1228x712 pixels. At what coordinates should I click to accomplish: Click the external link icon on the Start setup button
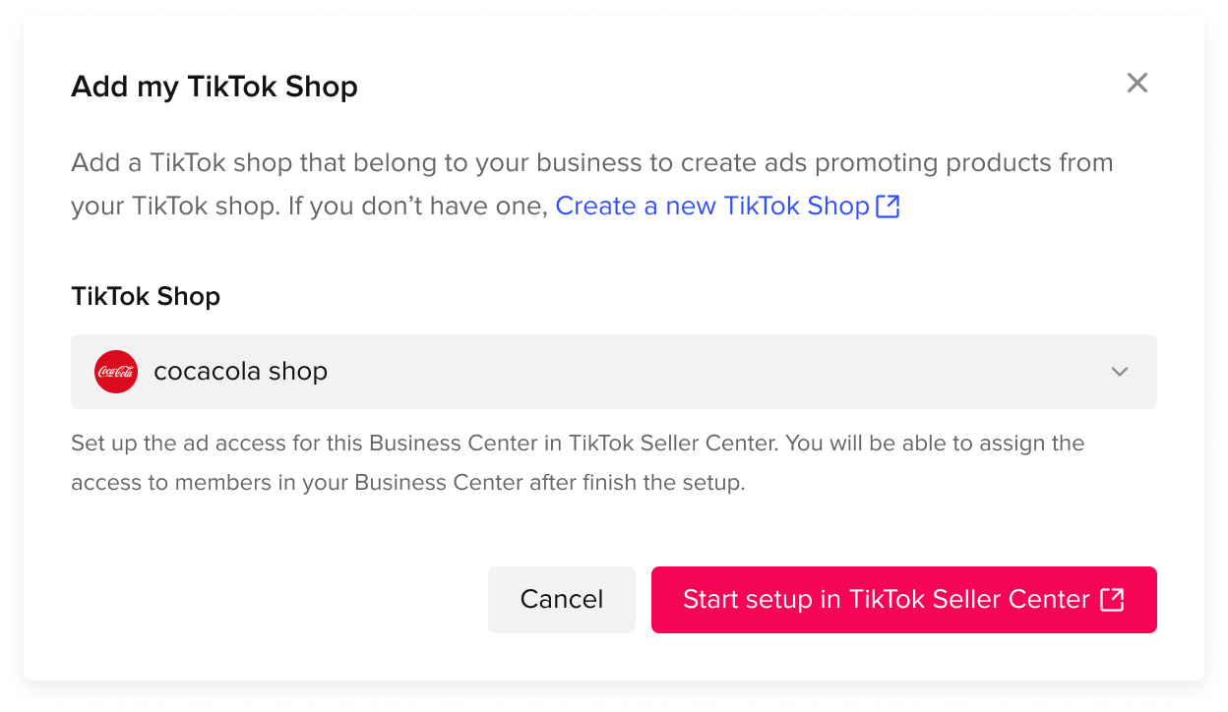(1112, 599)
